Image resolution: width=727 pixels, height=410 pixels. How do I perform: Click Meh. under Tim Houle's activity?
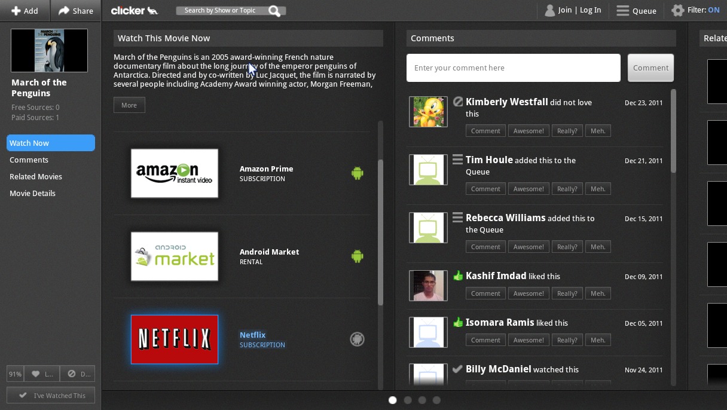(x=598, y=189)
